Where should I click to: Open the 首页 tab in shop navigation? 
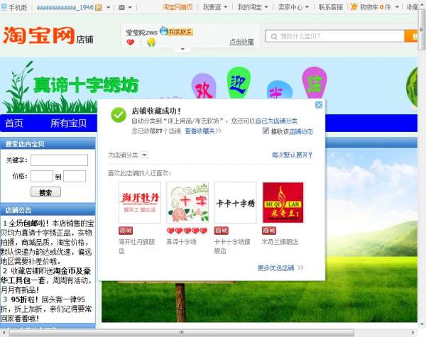14,123
